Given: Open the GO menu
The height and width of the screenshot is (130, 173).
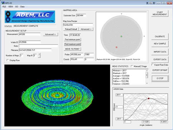Looking at the screenshot, I should 16,7.
